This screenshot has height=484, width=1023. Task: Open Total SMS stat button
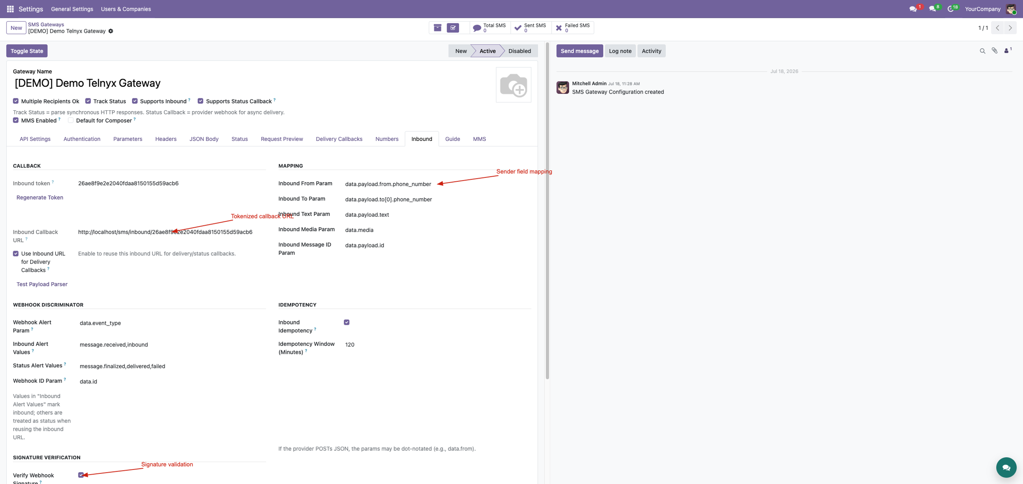pos(490,28)
